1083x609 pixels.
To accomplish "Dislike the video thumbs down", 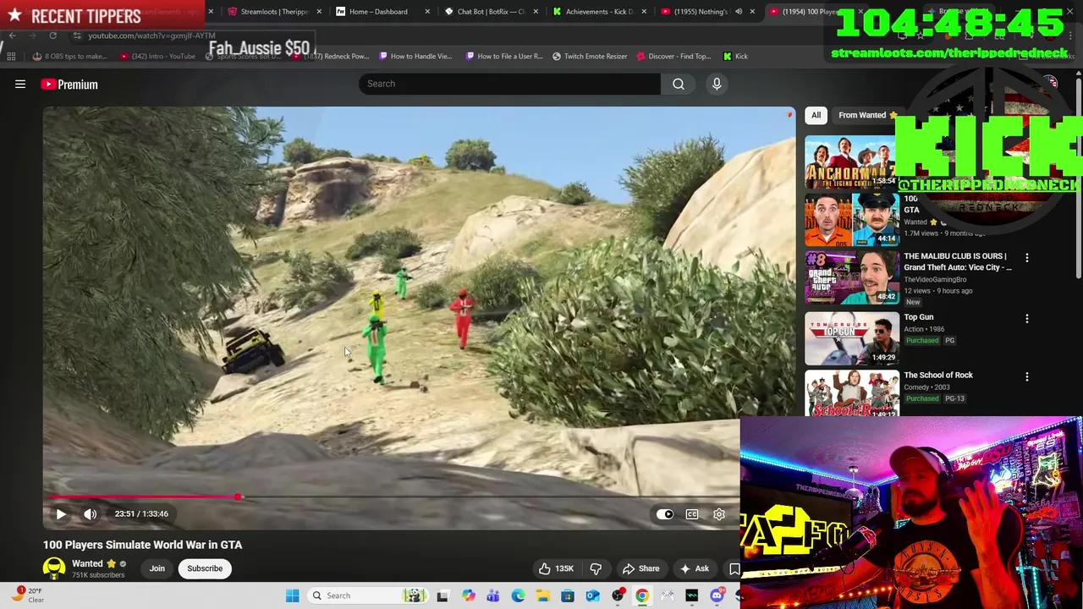I will click(596, 568).
